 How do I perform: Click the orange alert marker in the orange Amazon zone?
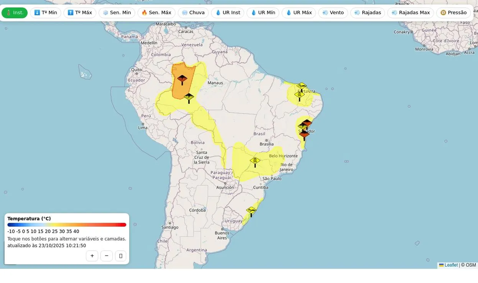pos(182,79)
